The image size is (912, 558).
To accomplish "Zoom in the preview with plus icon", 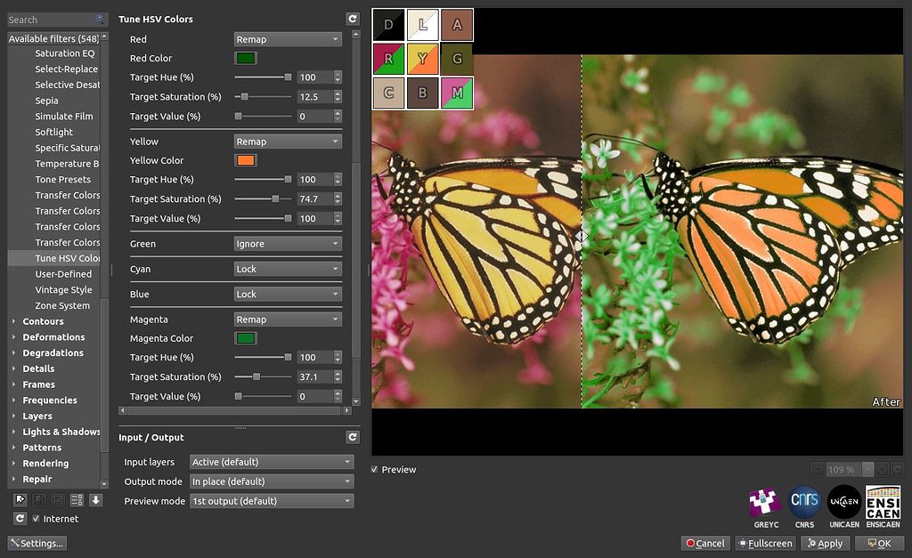I will coord(882,469).
